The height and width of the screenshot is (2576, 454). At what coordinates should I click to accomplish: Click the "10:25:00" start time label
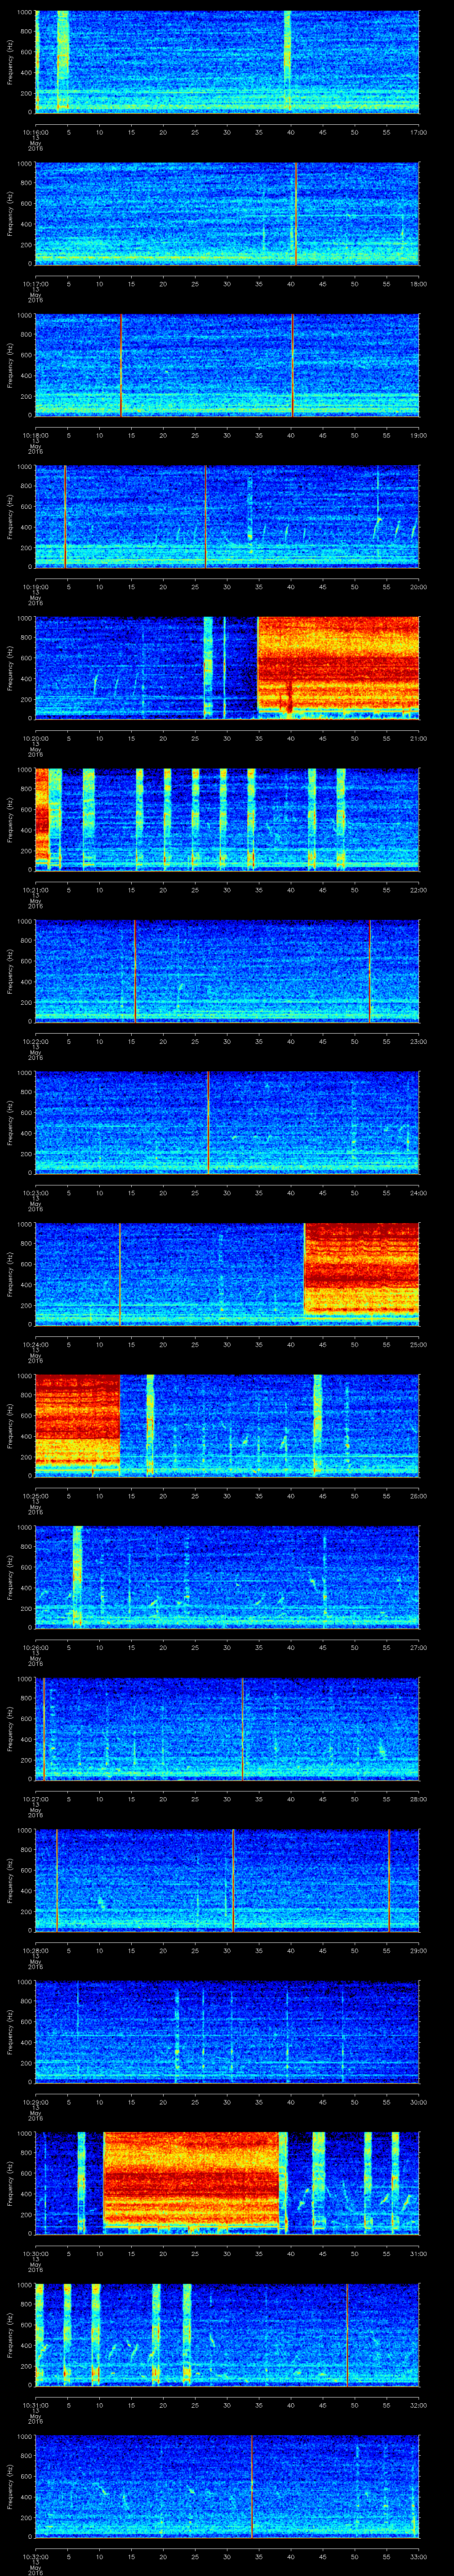[35, 1496]
